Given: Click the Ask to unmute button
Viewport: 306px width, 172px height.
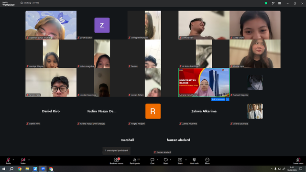Looking at the screenshot, I should [x=218, y=99].
